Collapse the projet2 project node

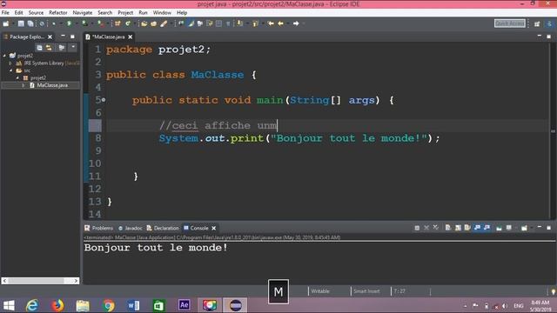tap(4, 56)
